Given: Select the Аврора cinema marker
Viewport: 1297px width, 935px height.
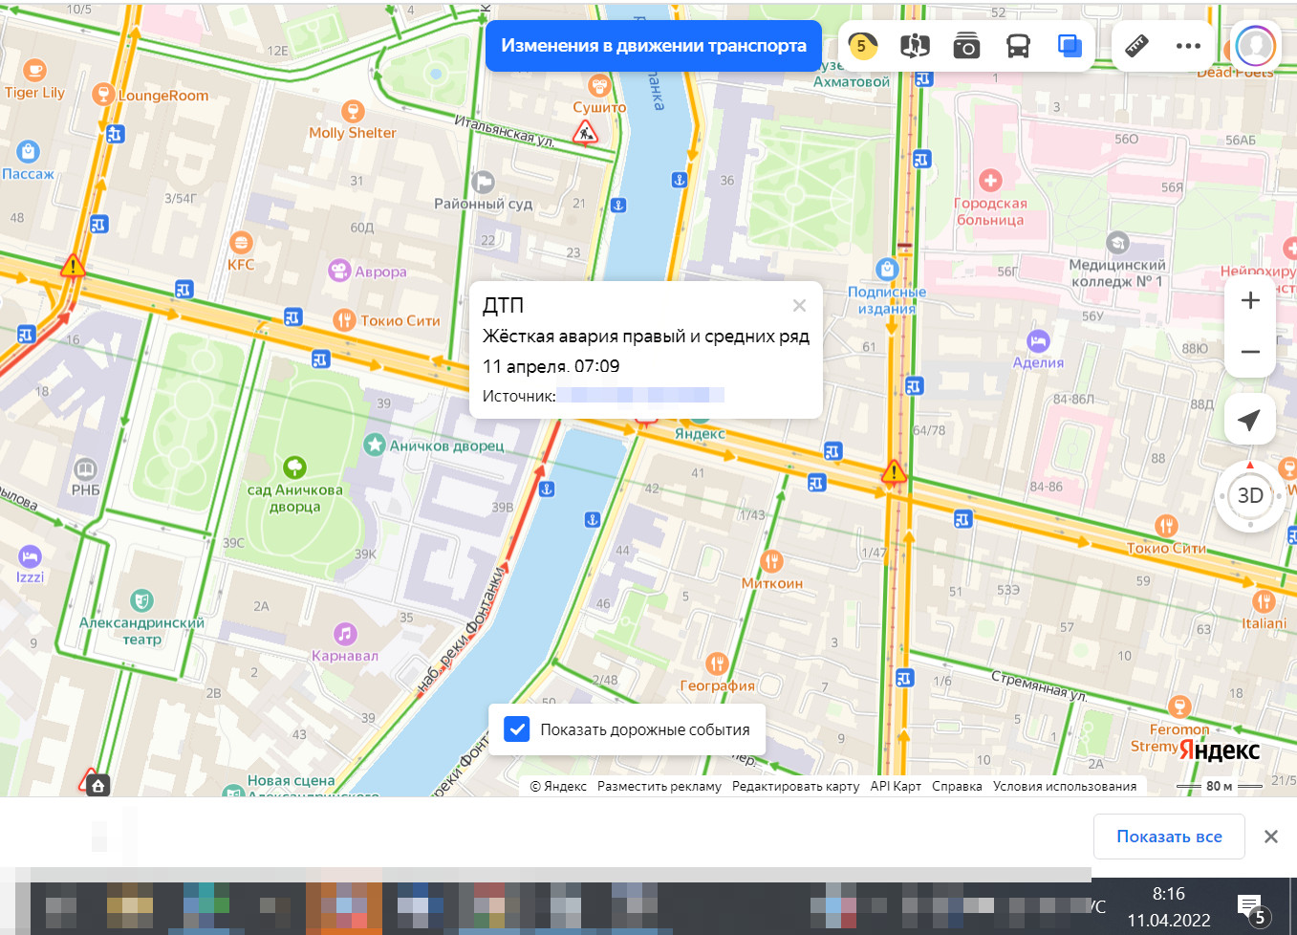Looking at the screenshot, I should (339, 271).
